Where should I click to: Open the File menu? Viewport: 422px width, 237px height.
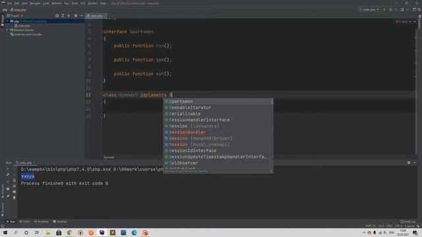[x=10, y=3]
